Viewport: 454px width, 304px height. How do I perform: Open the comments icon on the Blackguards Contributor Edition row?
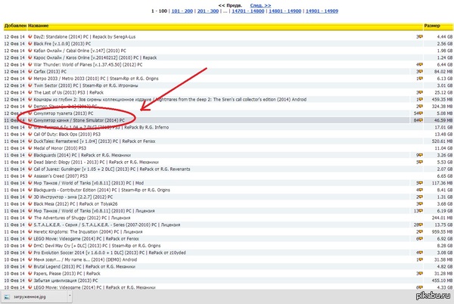[x=421, y=190]
